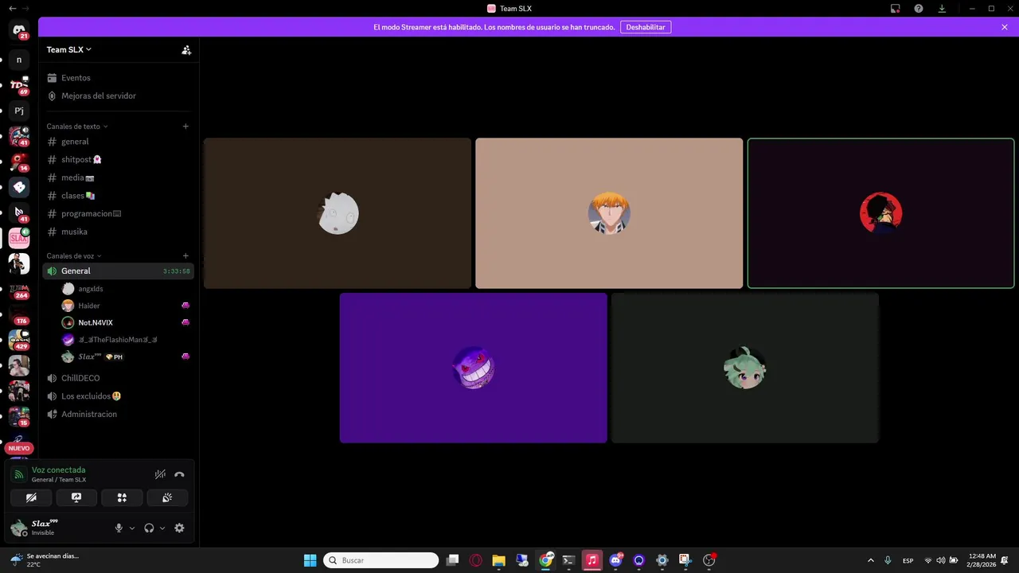Open OBS Studio from taskbar
Viewport: 1019px width, 573px height.
click(x=709, y=560)
